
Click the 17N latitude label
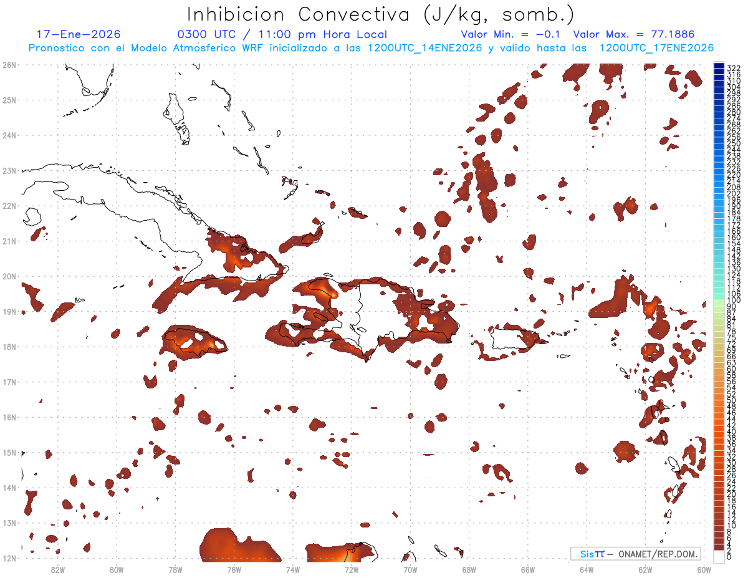(x=9, y=382)
